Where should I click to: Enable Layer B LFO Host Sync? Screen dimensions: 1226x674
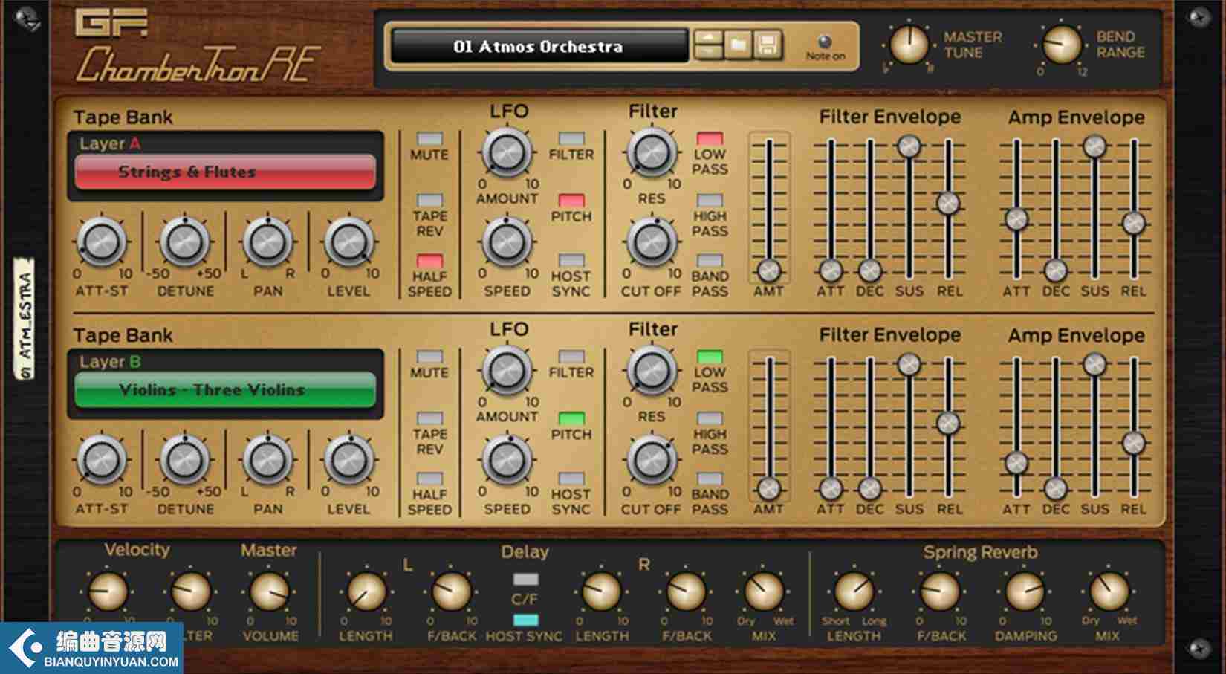click(x=571, y=479)
